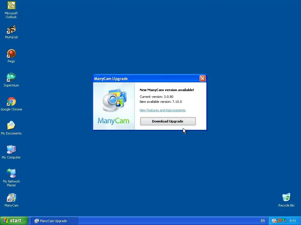
Task: Close the ManyCam Upgrade dialog
Action: pyautogui.click(x=203, y=79)
